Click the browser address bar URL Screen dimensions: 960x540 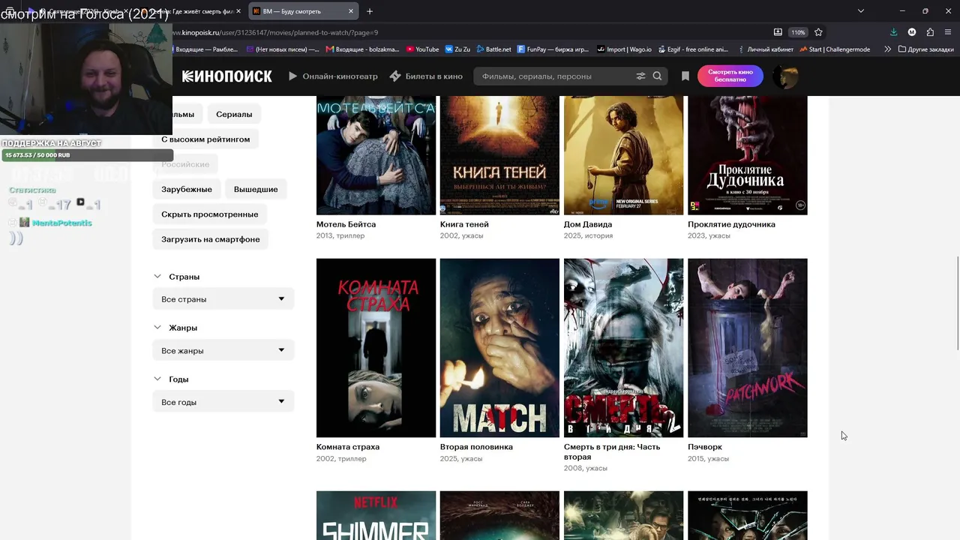tap(275, 33)
